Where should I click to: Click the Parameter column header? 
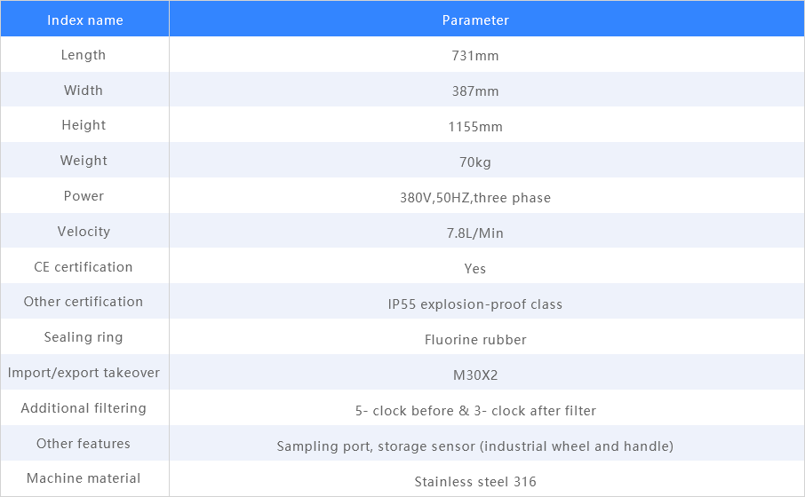click(x=475, y=20)
